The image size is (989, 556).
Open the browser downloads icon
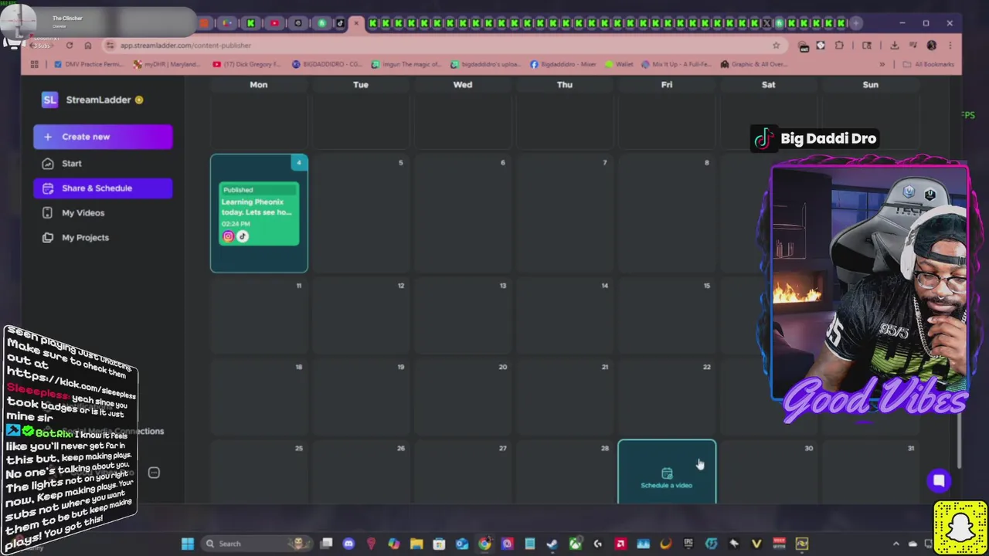pos(894,46)
